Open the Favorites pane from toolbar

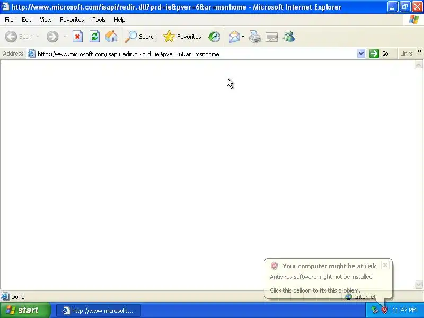(x=182, y=37)
